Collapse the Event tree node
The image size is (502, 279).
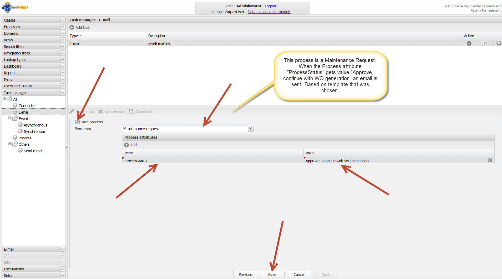click(x=10, y=118)
